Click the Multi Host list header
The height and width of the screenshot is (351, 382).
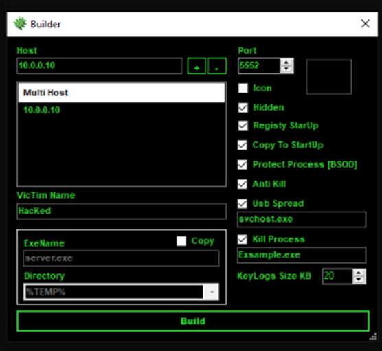tap(122, 93)
